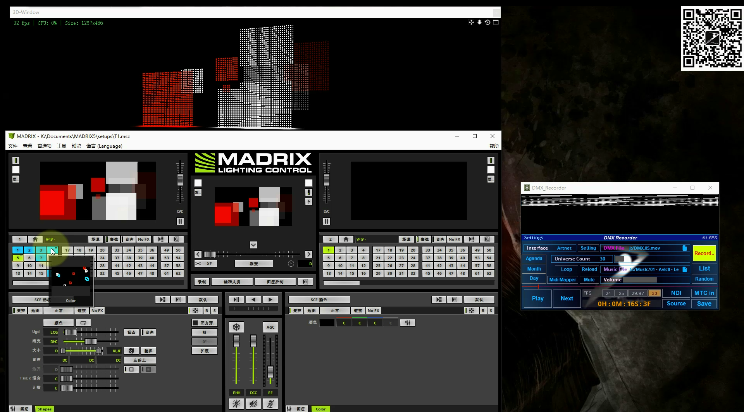
Task: Click the freeze snowflake icon
Action: pyautogui.click(x=236, y=327)
